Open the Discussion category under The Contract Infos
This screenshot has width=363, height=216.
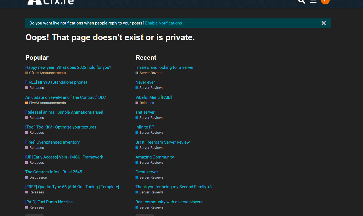(36, 177)
